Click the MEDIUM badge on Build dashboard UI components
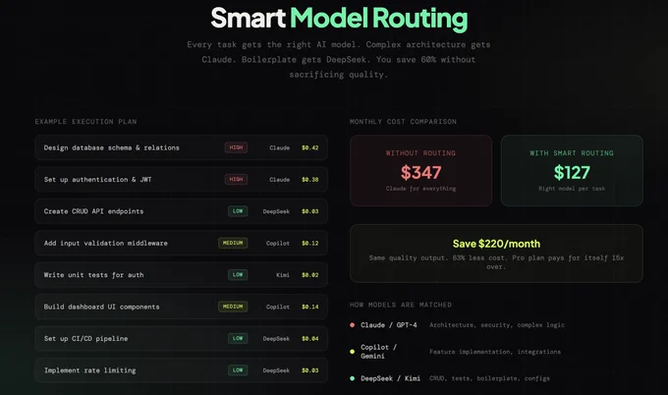 [233, 307]
